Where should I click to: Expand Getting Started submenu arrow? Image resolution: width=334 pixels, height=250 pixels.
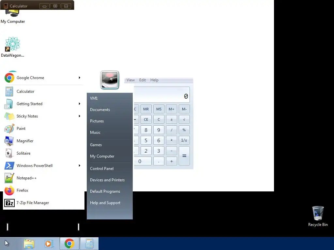click(80, 104)
